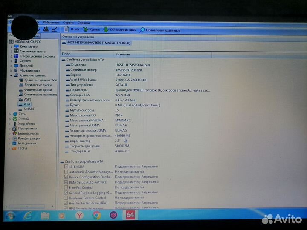Open Internet Explorer from taskbar
307x230 pixels.
[28, 216]
